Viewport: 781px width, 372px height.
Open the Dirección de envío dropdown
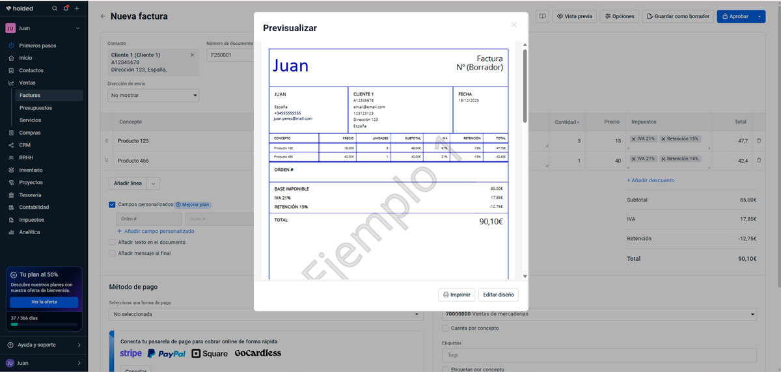153,96
